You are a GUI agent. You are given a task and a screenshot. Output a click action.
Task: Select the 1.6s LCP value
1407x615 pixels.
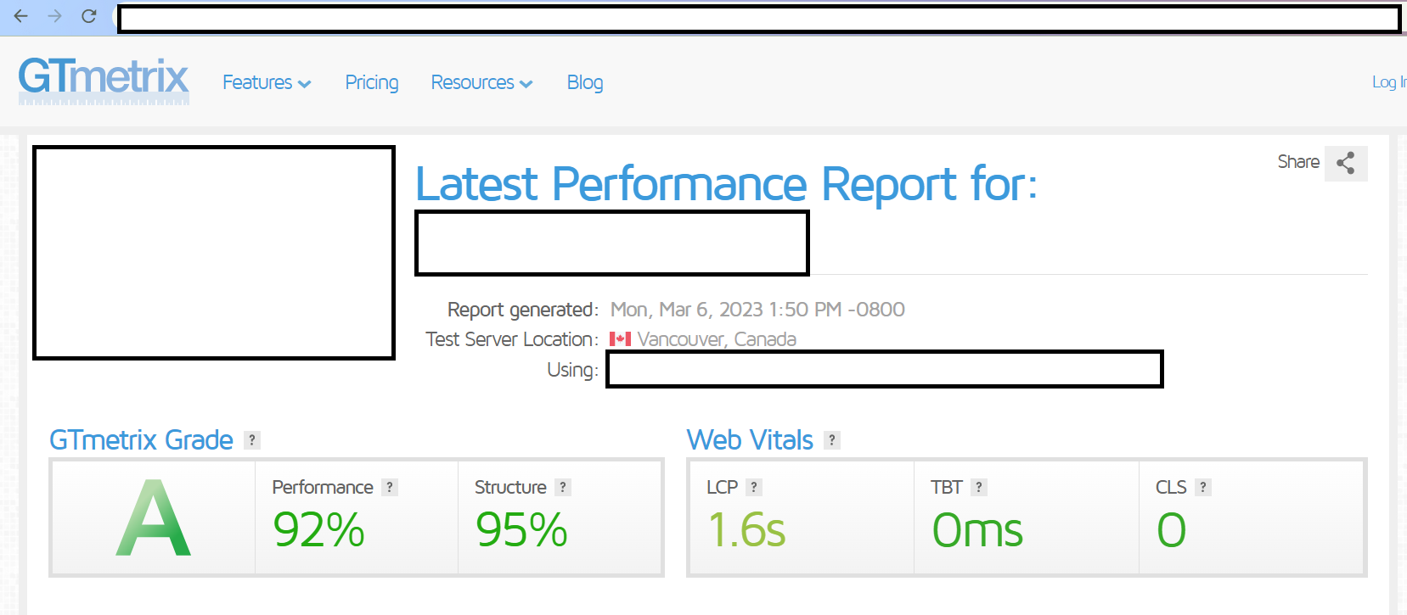(746, 530)
